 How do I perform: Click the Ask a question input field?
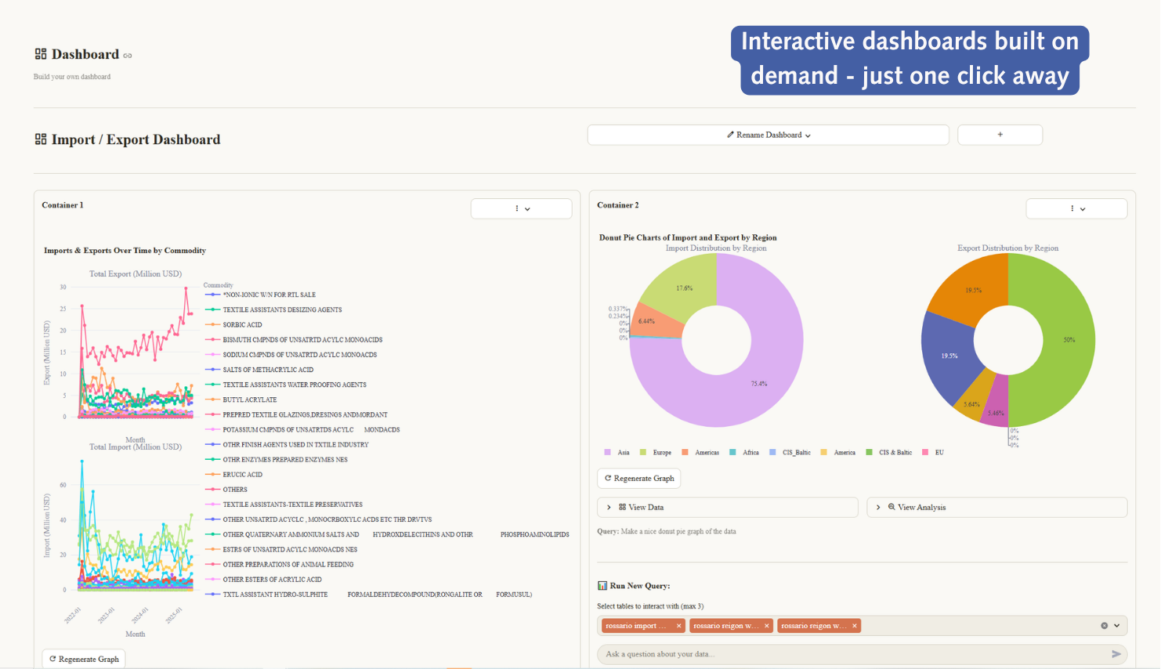[x=783, y=653]
